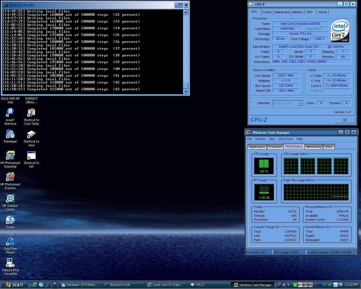361x289 pixels.
Task: Click the Rated FSB value 1282.1 MHz
Action: pyautogui.click(x=286, y=91)
